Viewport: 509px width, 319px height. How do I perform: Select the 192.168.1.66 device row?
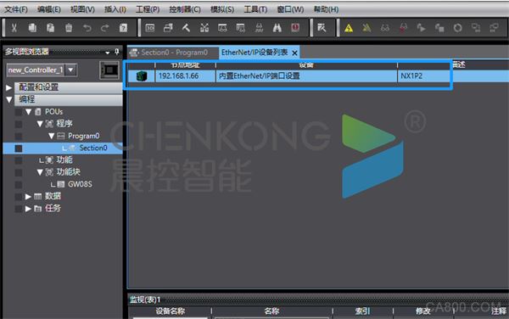click(288, 76)
